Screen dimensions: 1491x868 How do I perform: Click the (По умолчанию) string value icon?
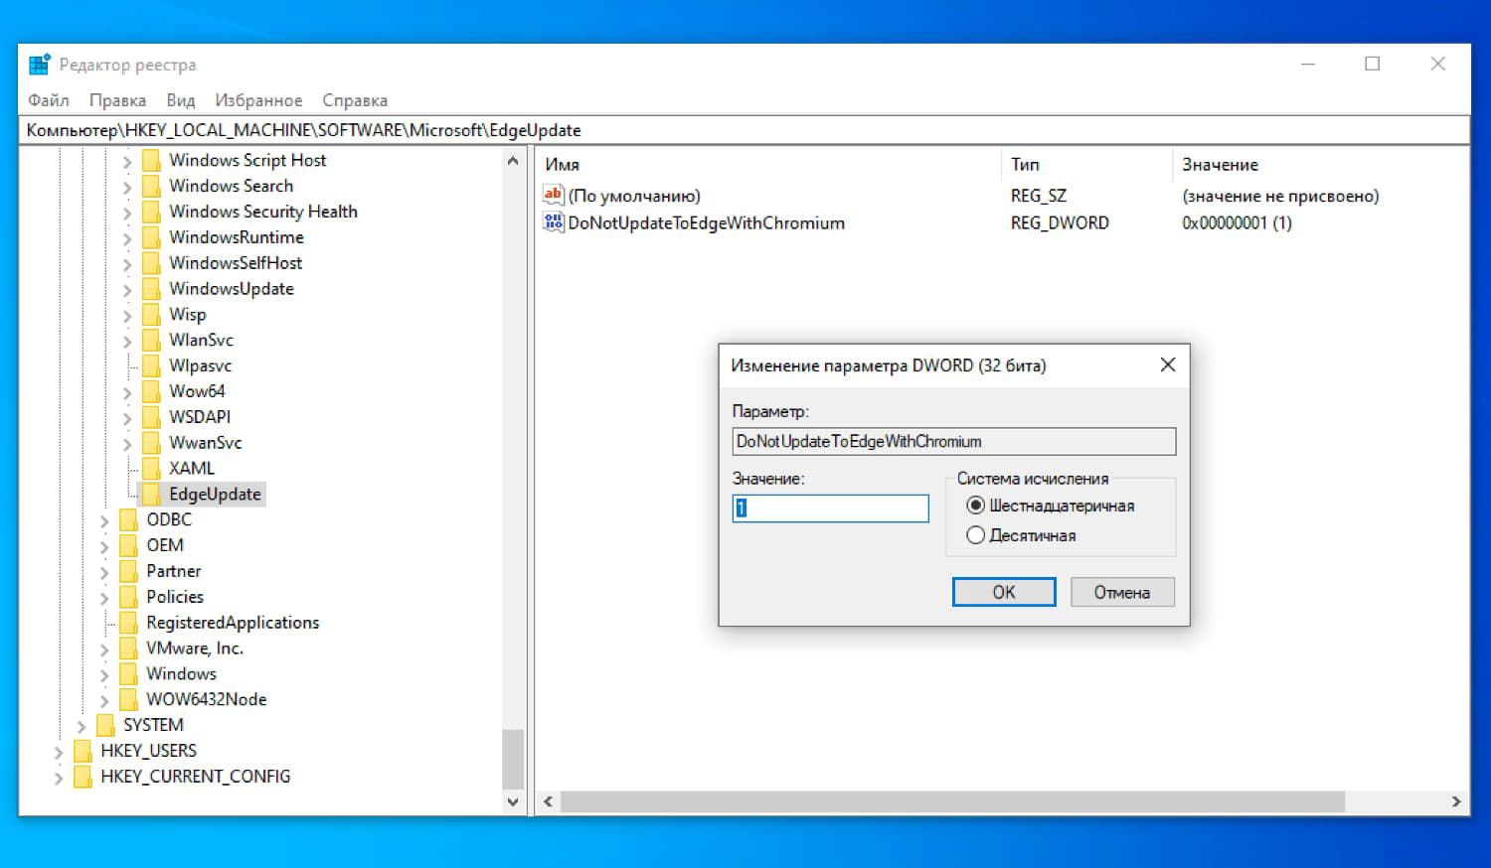tap(553, 195)
